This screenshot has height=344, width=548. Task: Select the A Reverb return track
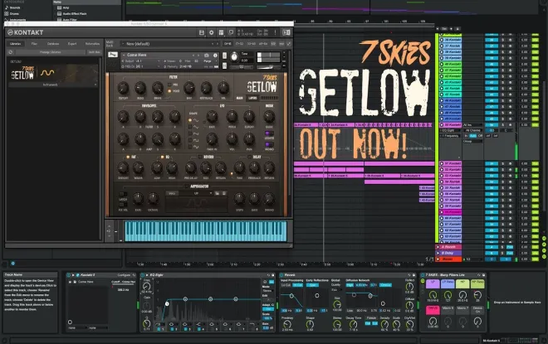[x=448, y=247]
